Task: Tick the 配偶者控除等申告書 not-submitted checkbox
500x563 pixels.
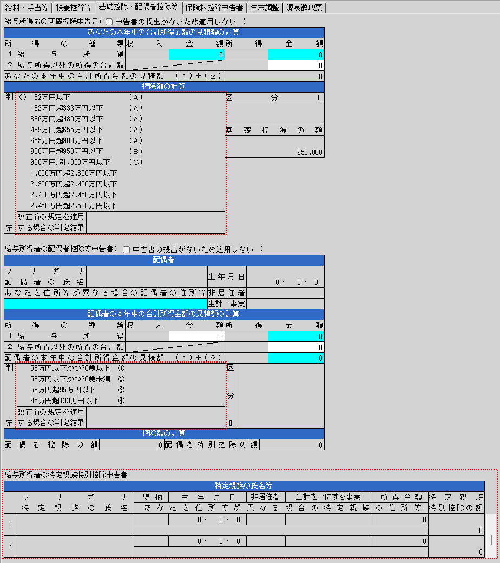Action: coord(126,250)
